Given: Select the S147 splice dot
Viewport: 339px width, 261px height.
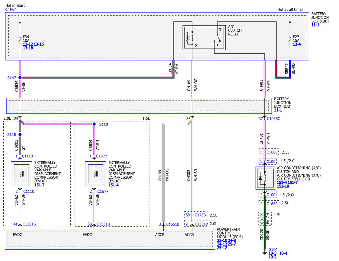Looking at the screenshot, I should click(20, 77).
